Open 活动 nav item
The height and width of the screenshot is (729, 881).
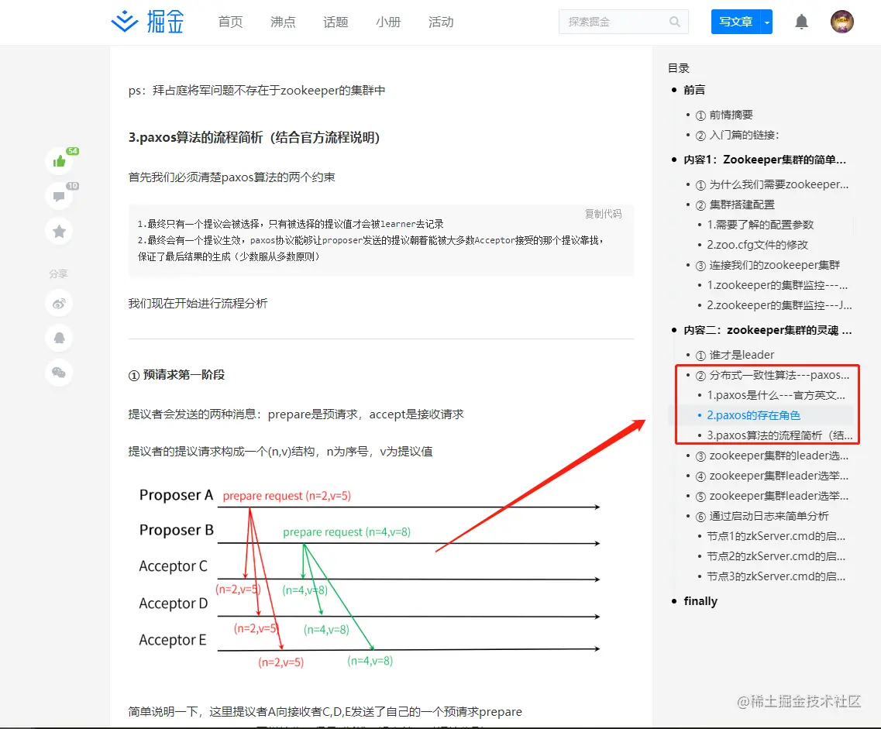pos(441,22)
